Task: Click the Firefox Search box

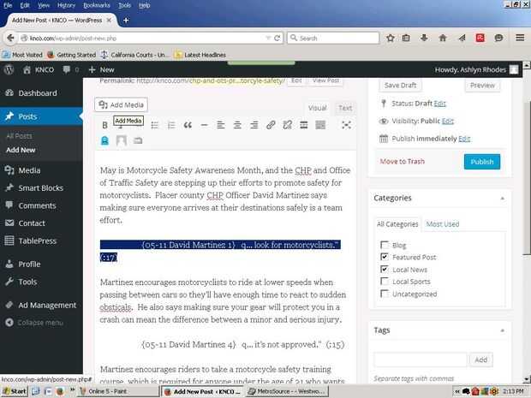Action: coord(333,38)
